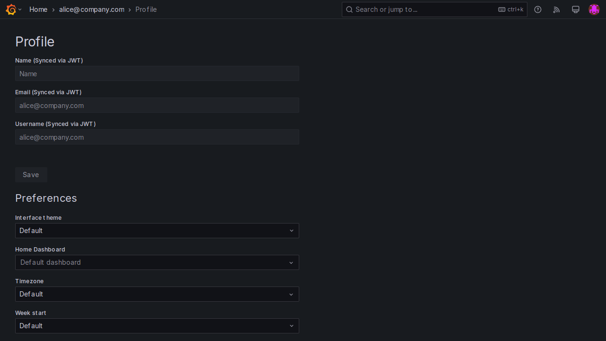Open the Week start dropdown

(157, 326)
